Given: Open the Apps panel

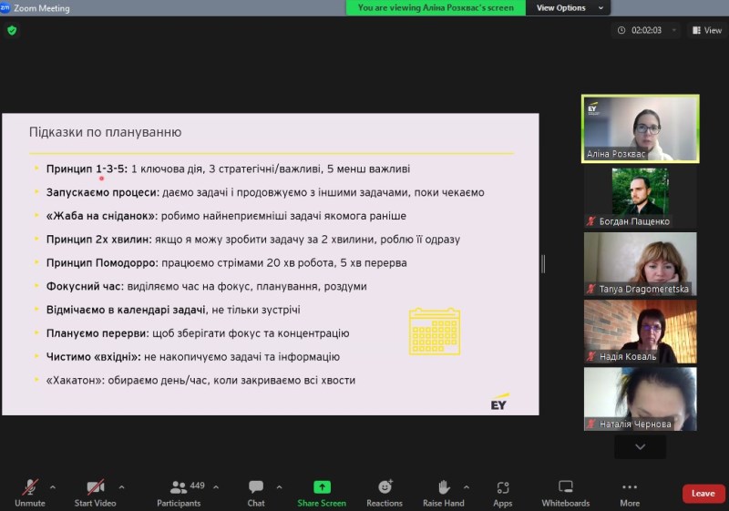Looking at the screenshot, I should click(x=503, y=494).
